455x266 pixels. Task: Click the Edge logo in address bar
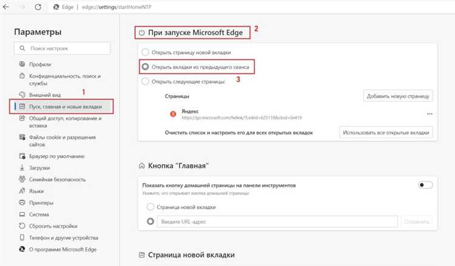point(56,7)
